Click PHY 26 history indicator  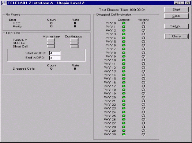pos(143,119)
